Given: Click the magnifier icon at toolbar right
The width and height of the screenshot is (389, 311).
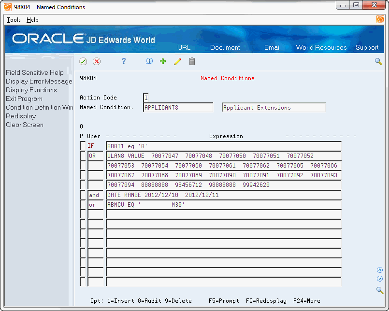Looking at the screenshot, I should point(378,61).
